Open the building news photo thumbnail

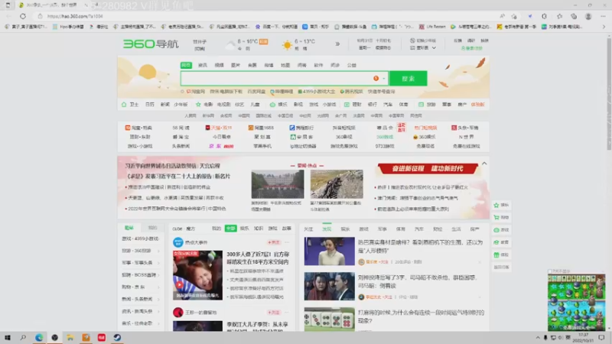(x=278, y=184)
